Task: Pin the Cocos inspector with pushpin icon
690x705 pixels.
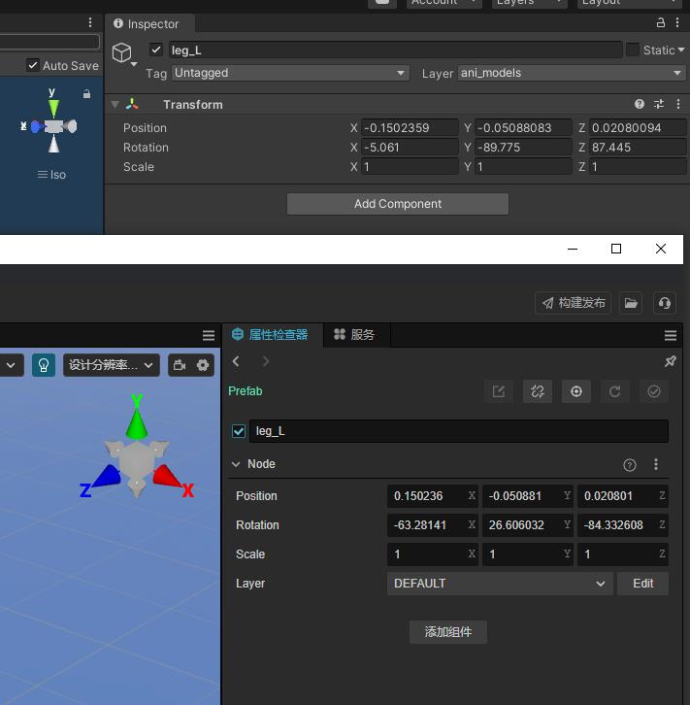Action: [671, 361]
